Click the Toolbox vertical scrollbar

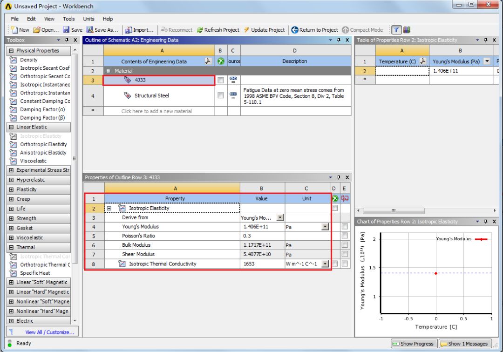(x=75, y=159)
